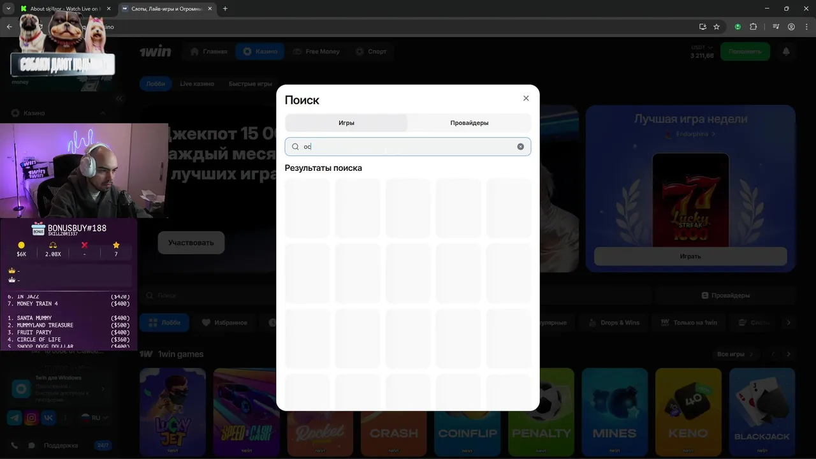The height and width of the screenshot is (459, 816).
Task: Open the Все игры link for 1win games
Action: click(x=734, y=354)
